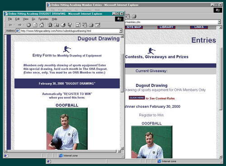
Task: Follow the Register to Win link
Action: [151, 115]
